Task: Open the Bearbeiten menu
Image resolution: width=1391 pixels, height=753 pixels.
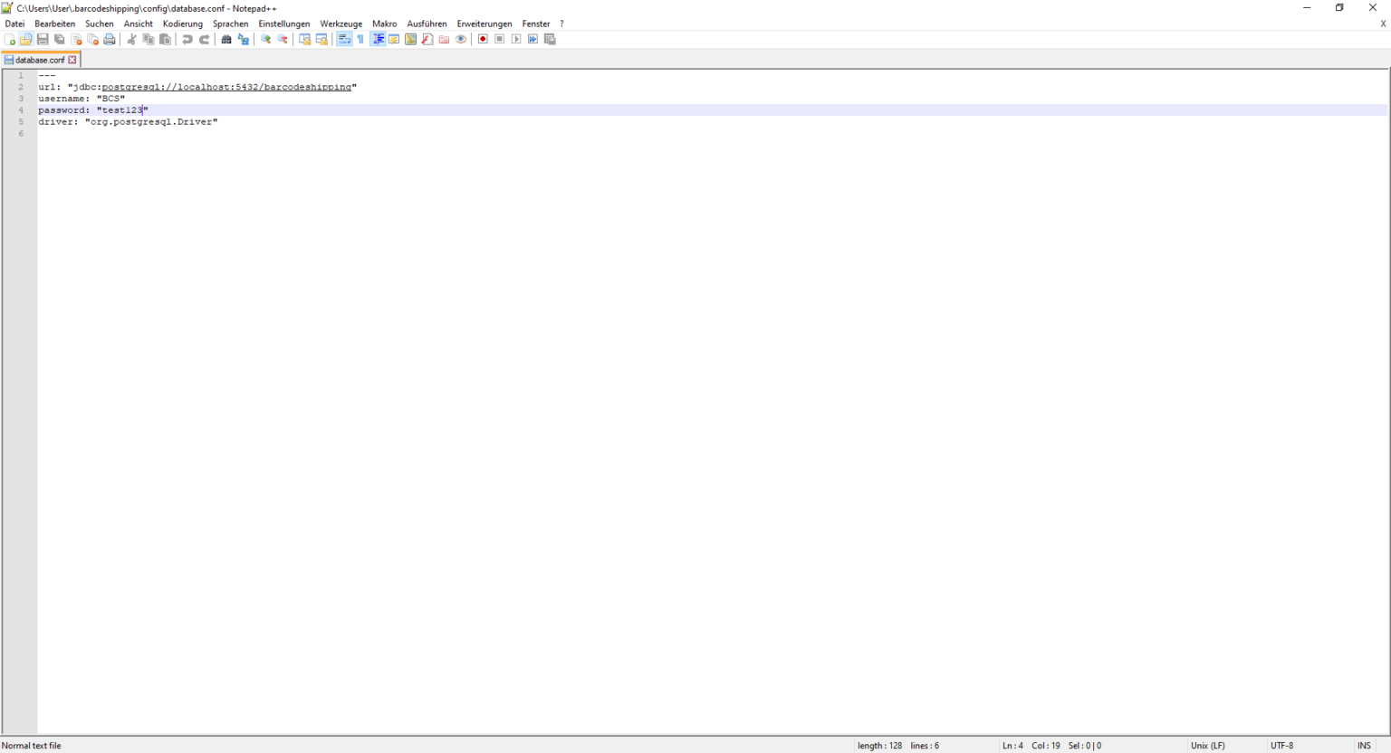Action: pos(55,24)
